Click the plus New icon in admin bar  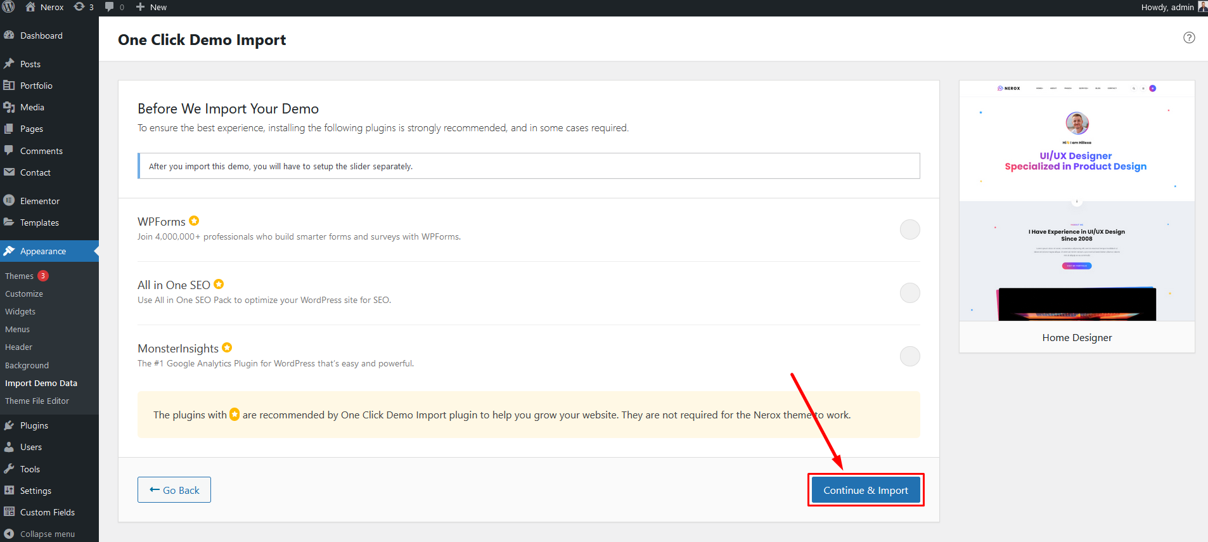tap(141, 7)
